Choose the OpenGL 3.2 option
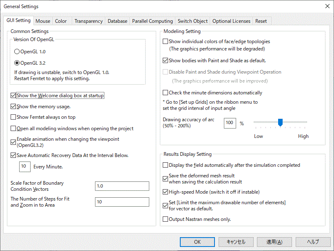Viewport: 334px width, 251px height. (17, 63)
